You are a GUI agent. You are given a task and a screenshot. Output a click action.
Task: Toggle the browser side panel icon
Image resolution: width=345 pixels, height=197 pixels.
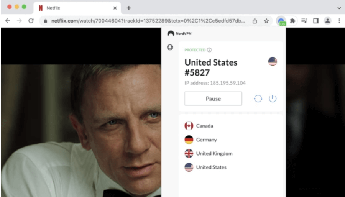click(x=316, y=21)
